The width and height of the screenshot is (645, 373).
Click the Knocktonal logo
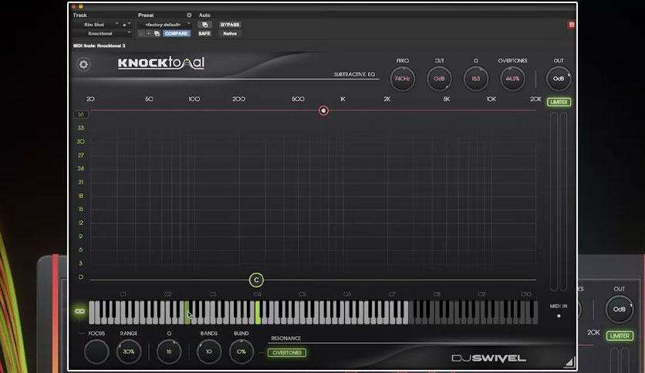[x=160, y=63]
